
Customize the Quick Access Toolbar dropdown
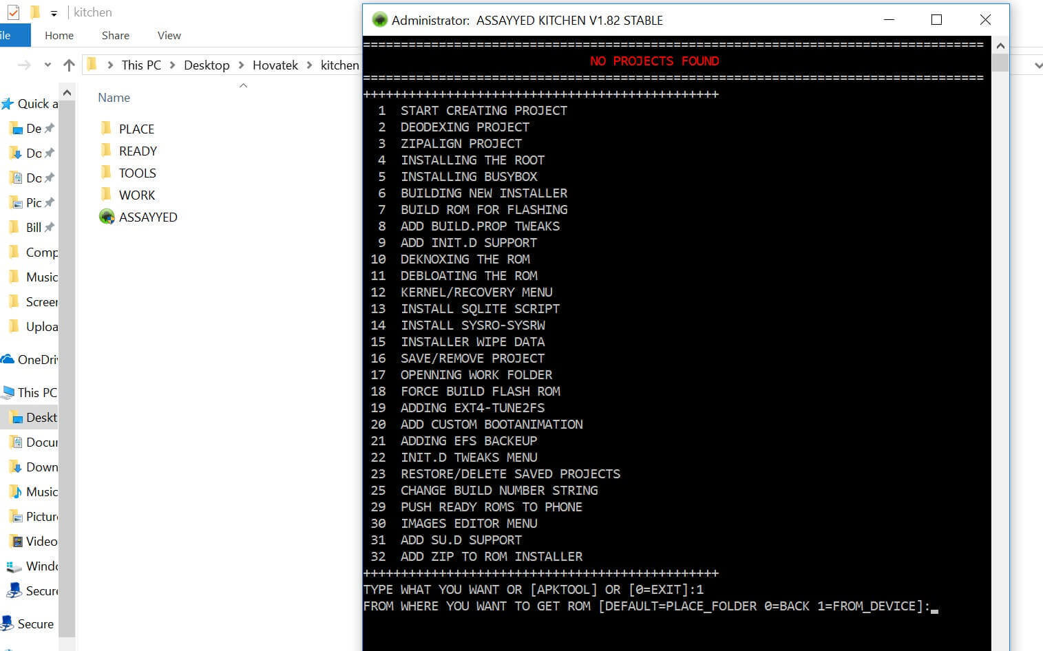[x=53, y=12]
